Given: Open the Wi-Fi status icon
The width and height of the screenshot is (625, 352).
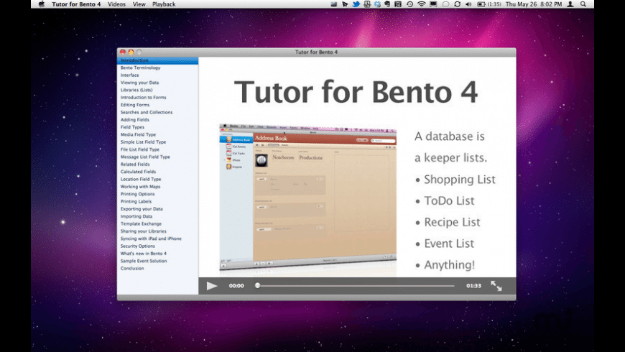Looking at the screenshot, I should [422, 4].
